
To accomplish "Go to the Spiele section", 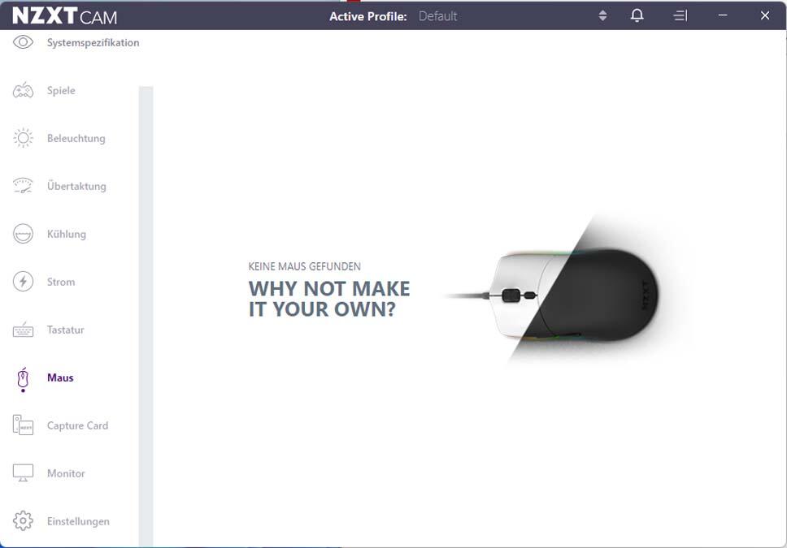I will point(61,90).
